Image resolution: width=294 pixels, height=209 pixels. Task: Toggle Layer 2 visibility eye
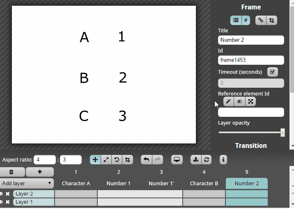pyautogui.click(x=1, y=194)
